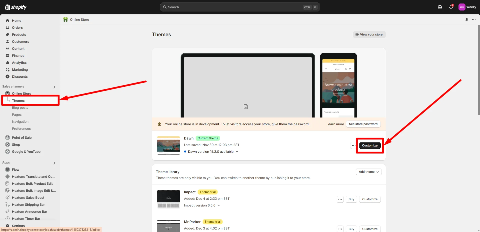The height and width of the screenshot is (232, 480).
Task: Click the Hextom Translate globe icon
Action: pyautogui.click(x=8, y=176)
